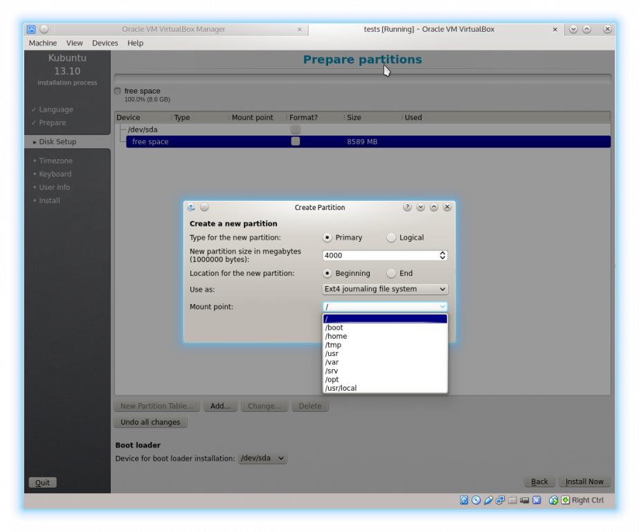Choose End as partition location
The width and height of the screenshot is (639, 532).
(392, 273)
